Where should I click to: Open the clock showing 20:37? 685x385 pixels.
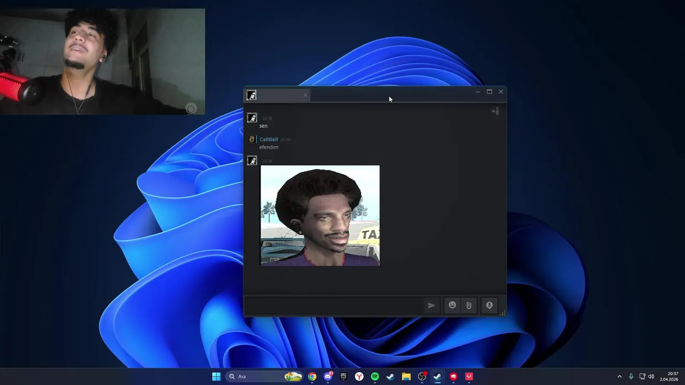coord(669,376)
